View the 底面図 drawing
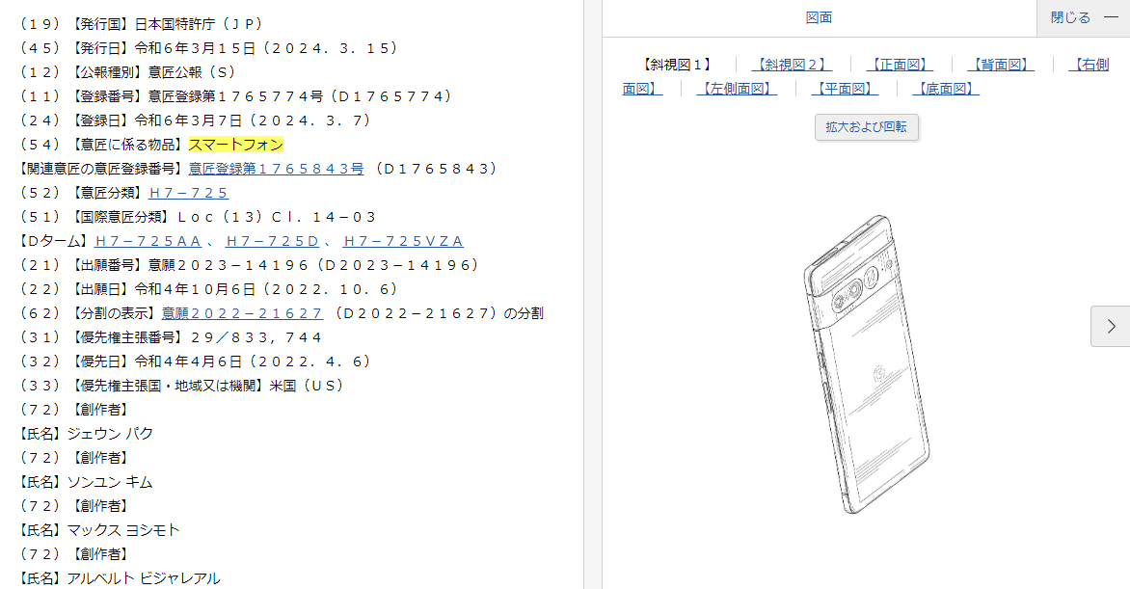 pyautogui.click(x=946, y=89)
